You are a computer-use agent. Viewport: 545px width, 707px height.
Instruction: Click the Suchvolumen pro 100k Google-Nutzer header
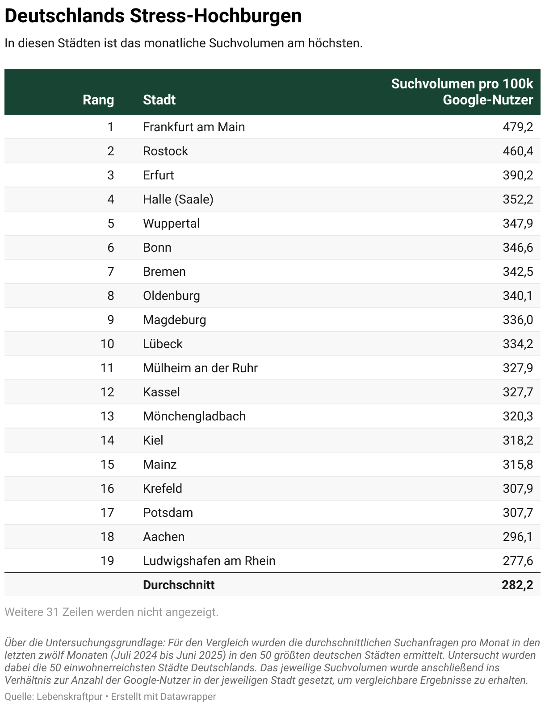462,91
